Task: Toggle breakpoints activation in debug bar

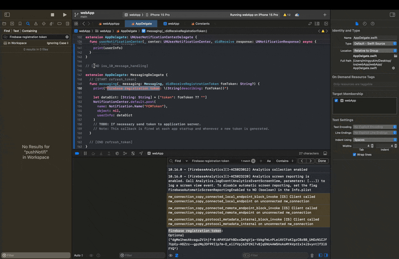Action: point(77,153)
